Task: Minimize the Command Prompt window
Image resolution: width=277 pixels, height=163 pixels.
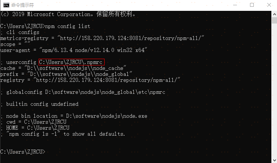Action: pos(235,5)
